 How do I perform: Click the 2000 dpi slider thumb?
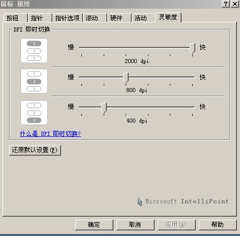192,48
